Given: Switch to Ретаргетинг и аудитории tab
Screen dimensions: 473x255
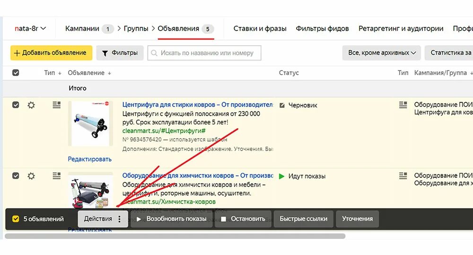Looking at the screenshot, I should click(401, 29).
